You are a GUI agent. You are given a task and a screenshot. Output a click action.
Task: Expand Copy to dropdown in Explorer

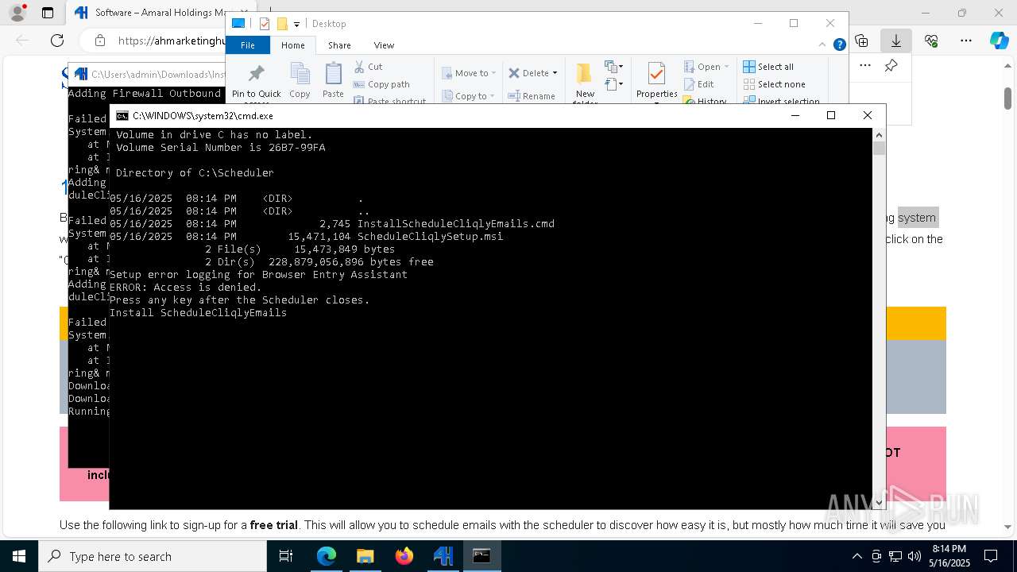493,96
